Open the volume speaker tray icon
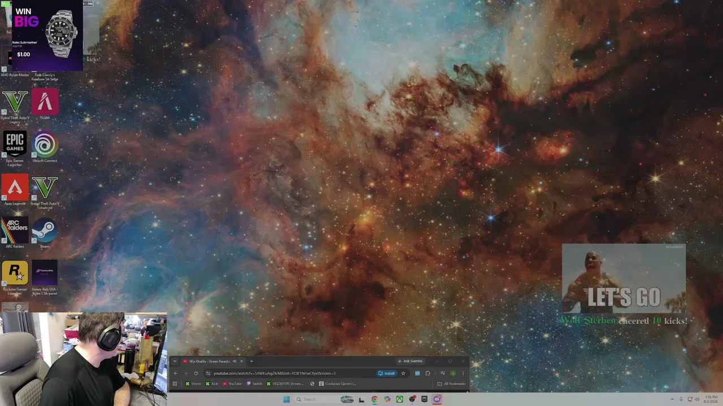Viewport: 723px width, 406px height. click(698, 400)
